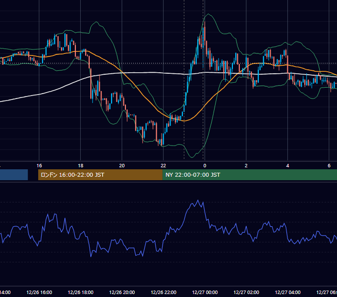Click the hour label 16 on chart axis
The image size is (337, 297).
[39, 165]
